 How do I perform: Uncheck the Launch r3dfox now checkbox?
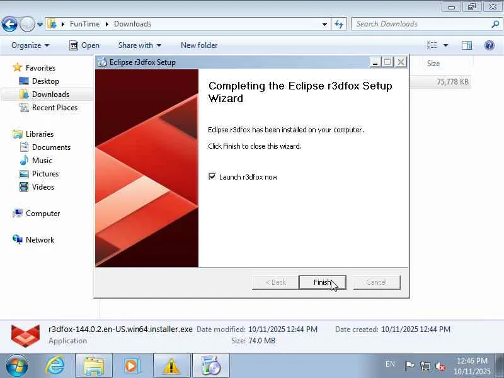pos(212,176)
